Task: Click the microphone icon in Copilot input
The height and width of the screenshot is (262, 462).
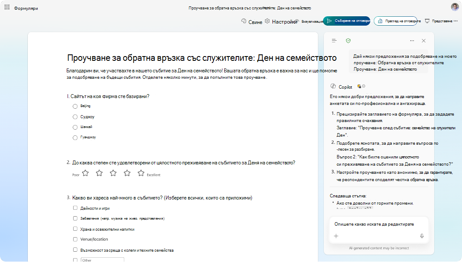Action: [422, 236]
